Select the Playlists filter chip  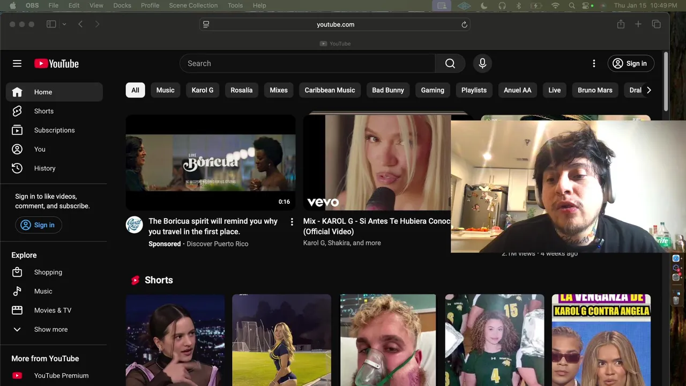(x=474, y=90)
